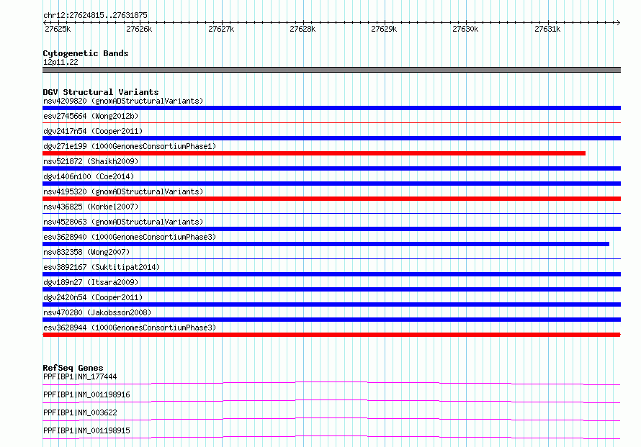The height and width of the screenshot is (447, 641).
Task: Open dgv271e199 1000GenomesConsortiumPhase1 label
Action: (130, 146)
